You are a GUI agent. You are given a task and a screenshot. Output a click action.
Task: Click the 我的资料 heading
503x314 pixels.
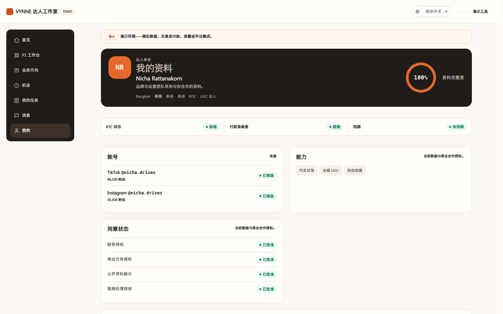154,68
